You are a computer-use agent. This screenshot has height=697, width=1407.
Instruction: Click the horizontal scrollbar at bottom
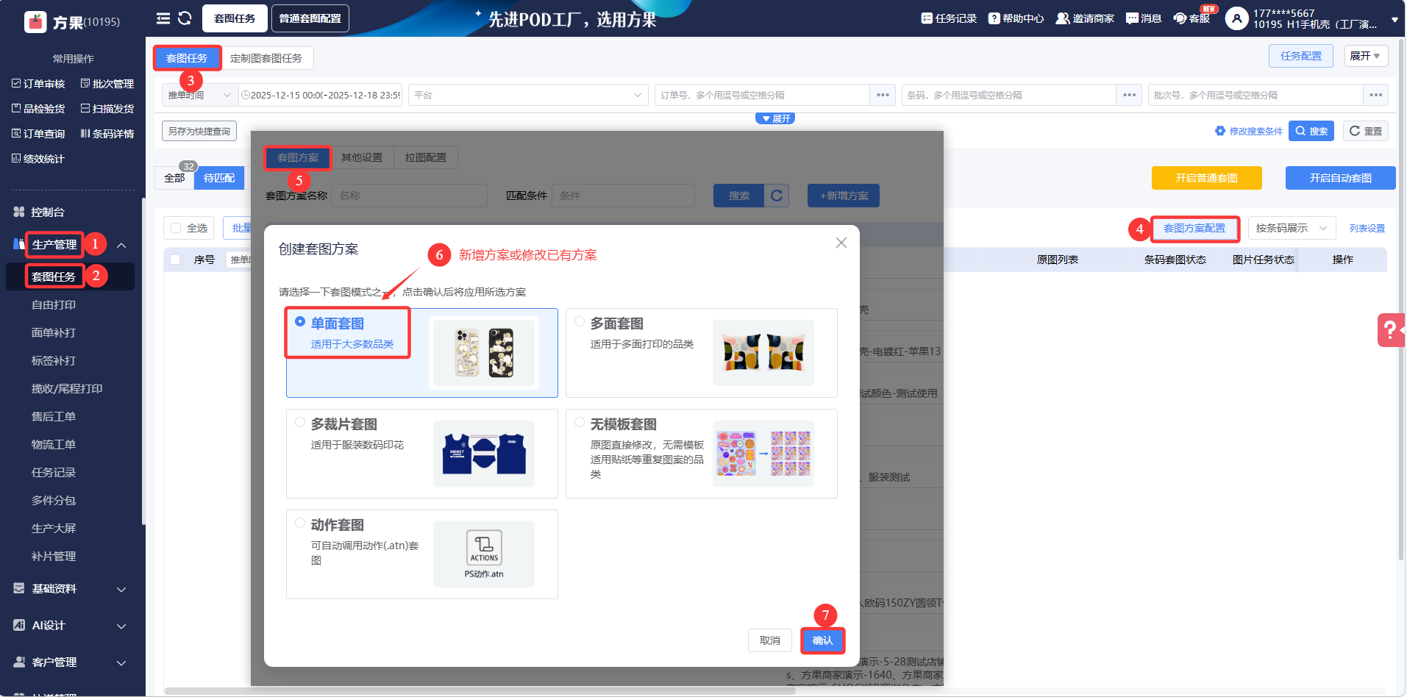(480, 691)
